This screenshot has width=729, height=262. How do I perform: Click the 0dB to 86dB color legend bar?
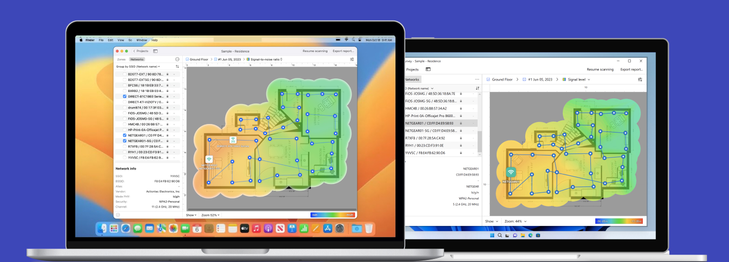coord(333,215)
